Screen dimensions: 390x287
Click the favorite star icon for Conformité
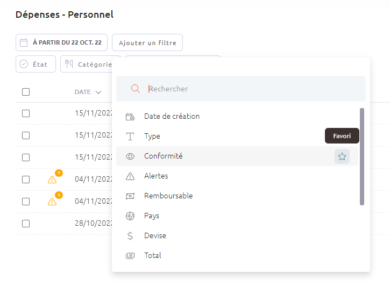point(342,156)
